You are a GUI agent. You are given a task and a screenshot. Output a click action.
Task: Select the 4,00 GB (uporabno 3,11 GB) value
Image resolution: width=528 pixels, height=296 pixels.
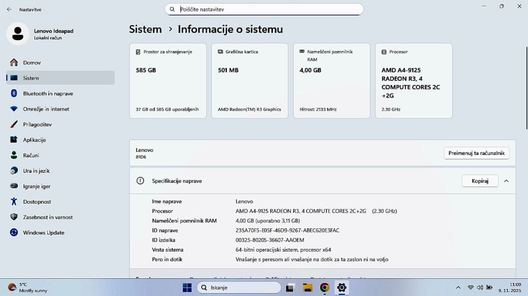(x=268, y=221)
